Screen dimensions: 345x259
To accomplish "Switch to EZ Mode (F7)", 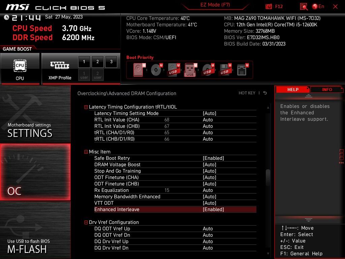I will tap(215, 5).
